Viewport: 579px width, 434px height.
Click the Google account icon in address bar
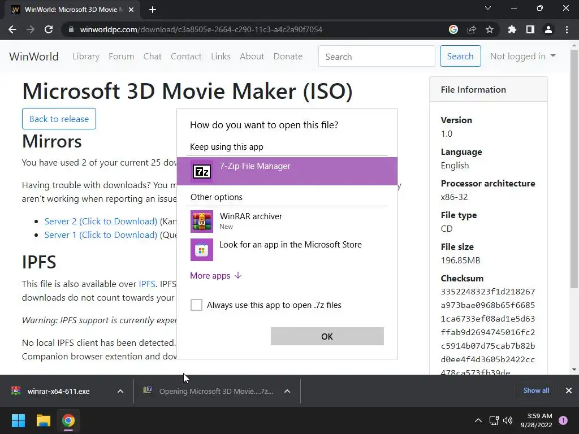pos(453,29)
